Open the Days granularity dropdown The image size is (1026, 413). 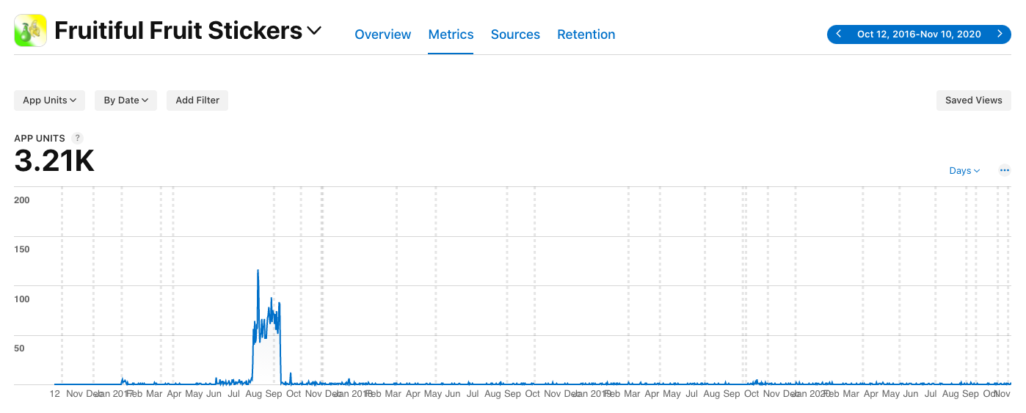tap(964, 170)
